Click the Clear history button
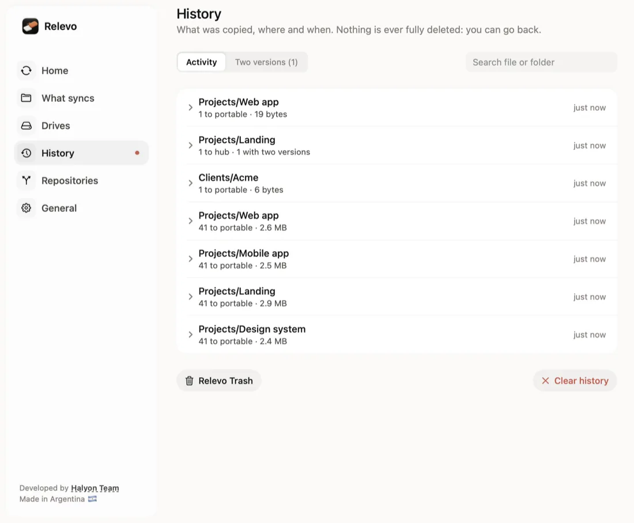634x523 pixels. 575,381
